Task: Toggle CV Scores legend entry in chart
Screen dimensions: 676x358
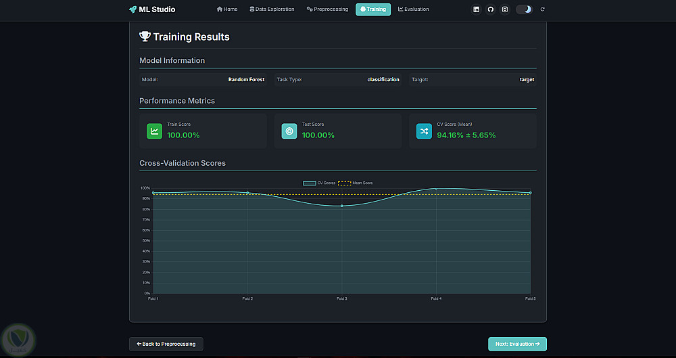Action: pos(319,183)
